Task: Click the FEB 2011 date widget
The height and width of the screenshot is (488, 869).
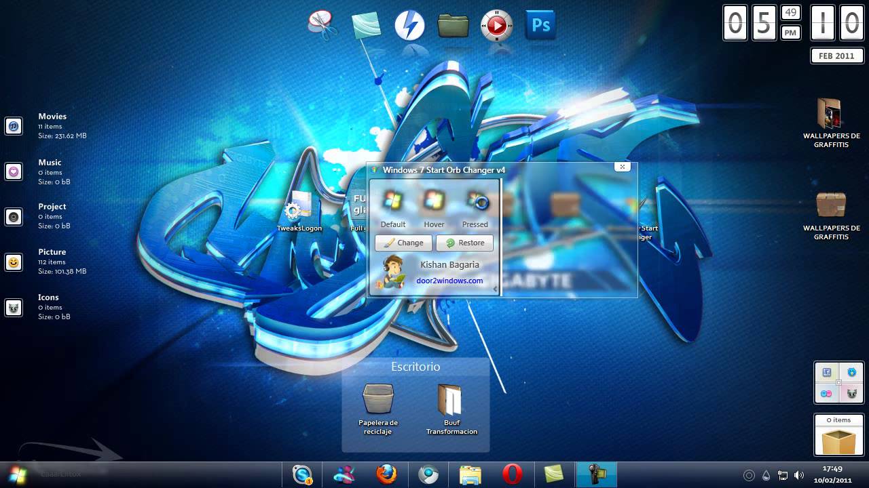Action: [836, 56]
